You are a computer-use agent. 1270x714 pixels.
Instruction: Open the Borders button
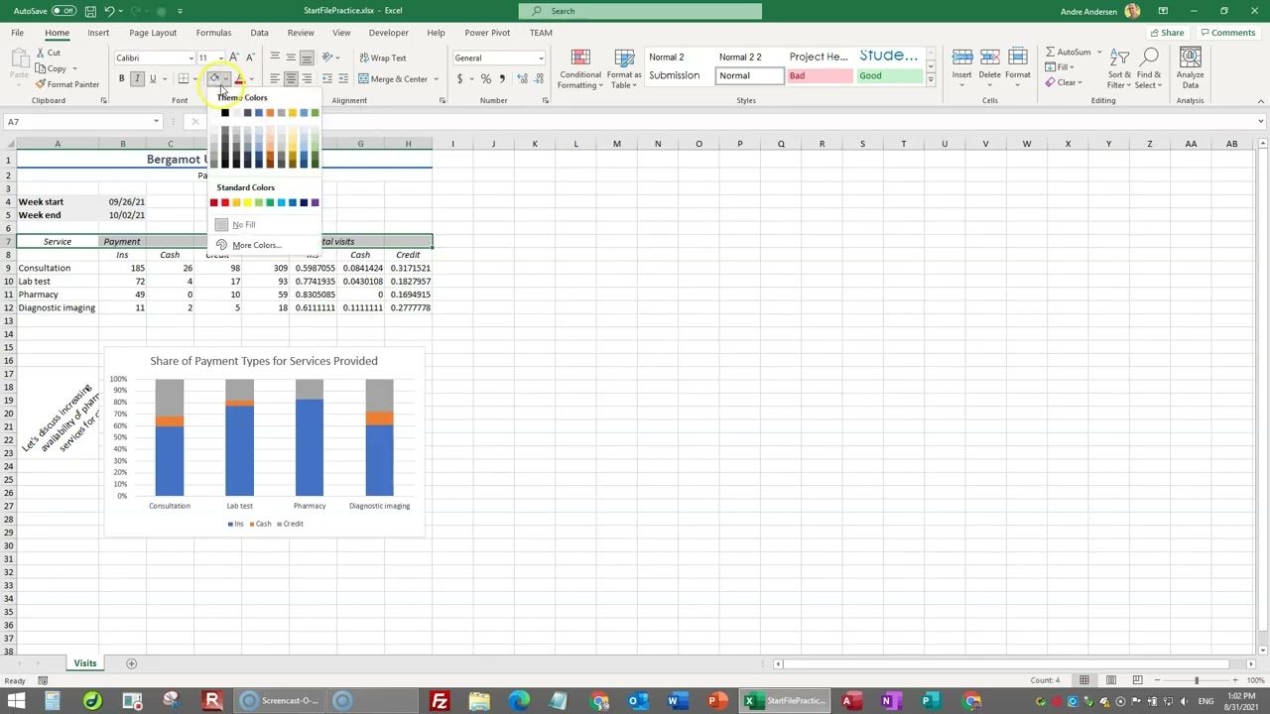coord(183,79)
